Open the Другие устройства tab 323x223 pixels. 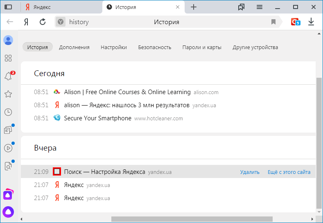point(255,47)
